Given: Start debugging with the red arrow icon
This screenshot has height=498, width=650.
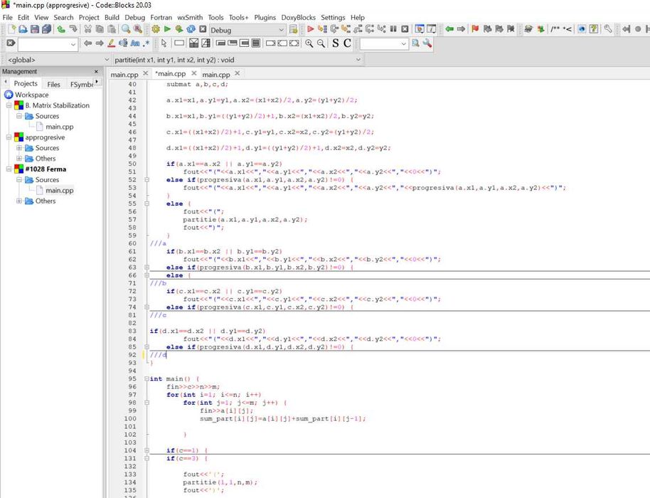Looking at the screenshot, I should 311,29.
